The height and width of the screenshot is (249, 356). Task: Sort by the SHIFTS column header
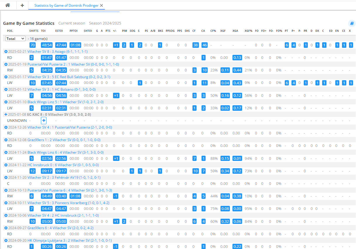[x=34, y=31]
